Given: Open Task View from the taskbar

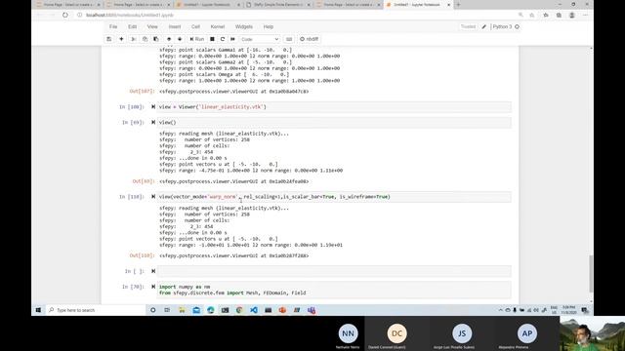Looking at the screenshot, I should click(x=167, y=310).
